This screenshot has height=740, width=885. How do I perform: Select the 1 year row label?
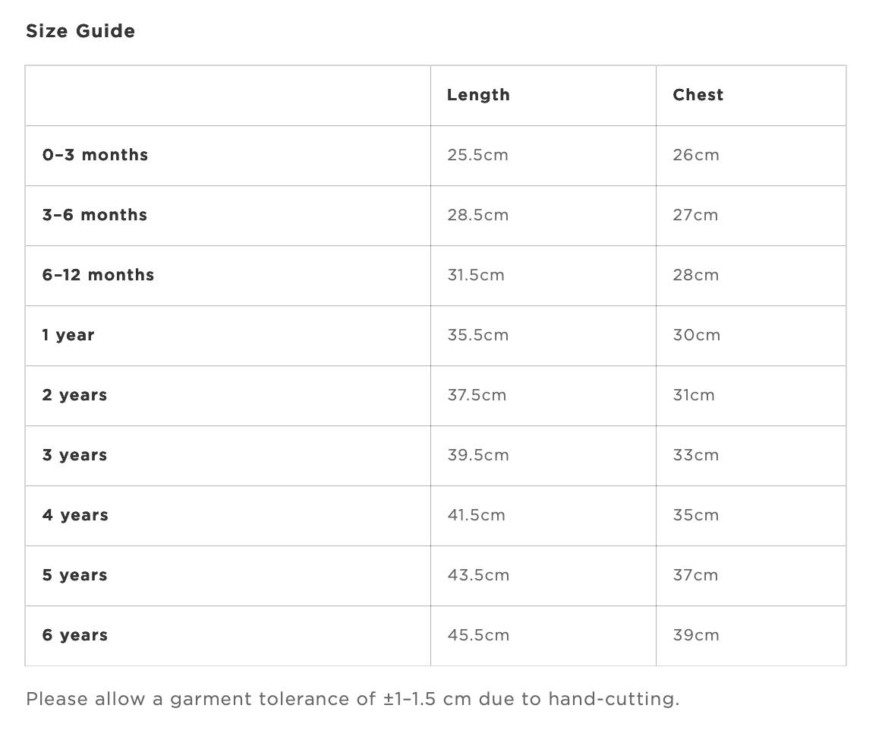coord(68,336)
